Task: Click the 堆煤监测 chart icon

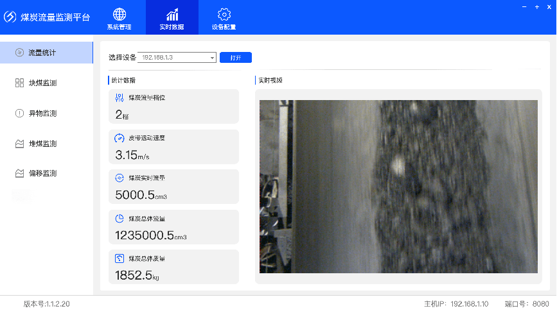Action: coord(19,144)
